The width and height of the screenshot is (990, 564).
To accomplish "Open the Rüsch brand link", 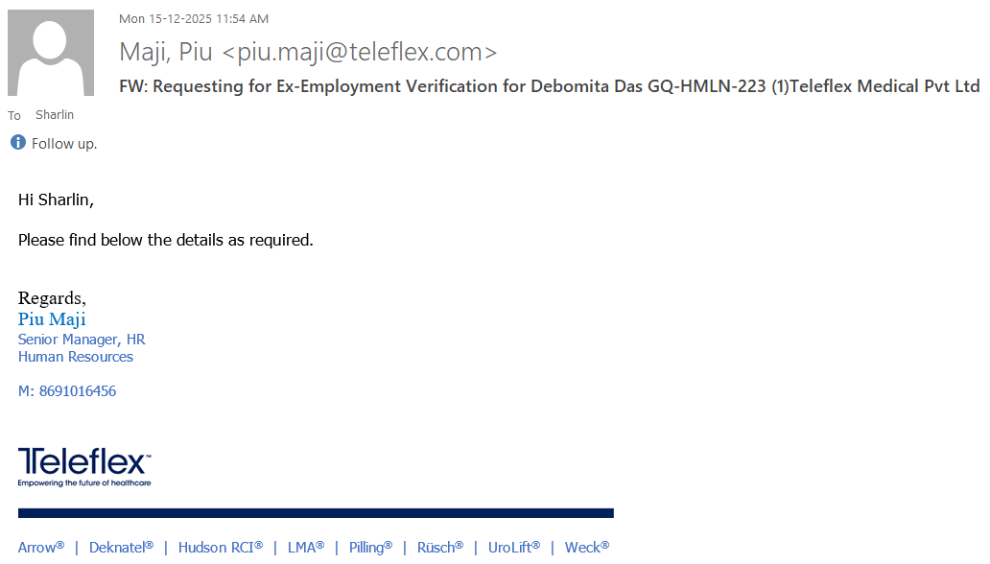I will 439,548.
